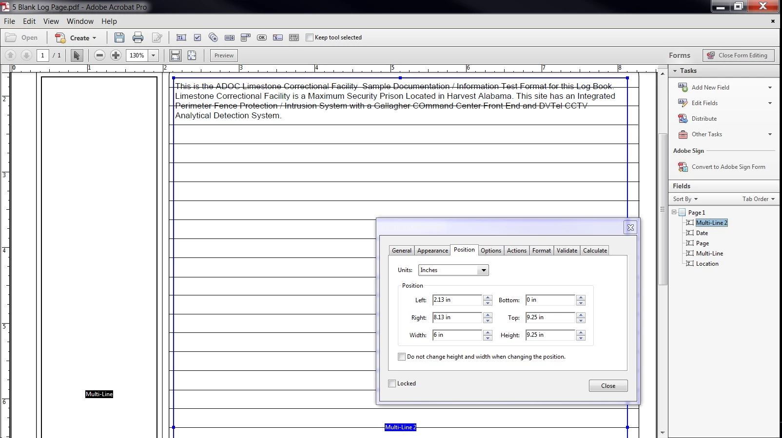
Task: Expand the Add New Field arrow
Action: (770, 88)
